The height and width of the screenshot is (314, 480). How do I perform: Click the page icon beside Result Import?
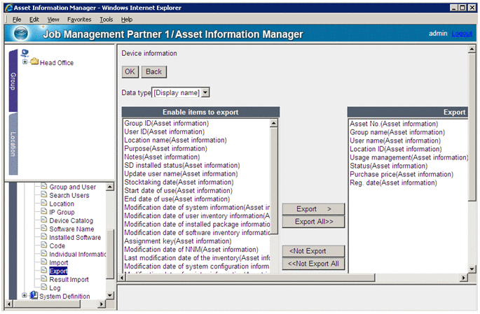pos(44,279)
